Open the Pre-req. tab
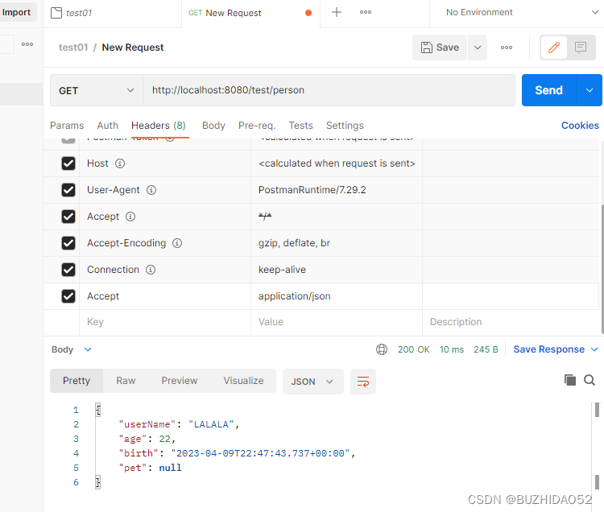This screenshot has height=512, width=604. tap(257, 126)
